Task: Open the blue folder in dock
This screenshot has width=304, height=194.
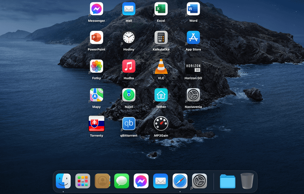Action: click(228, 181)
